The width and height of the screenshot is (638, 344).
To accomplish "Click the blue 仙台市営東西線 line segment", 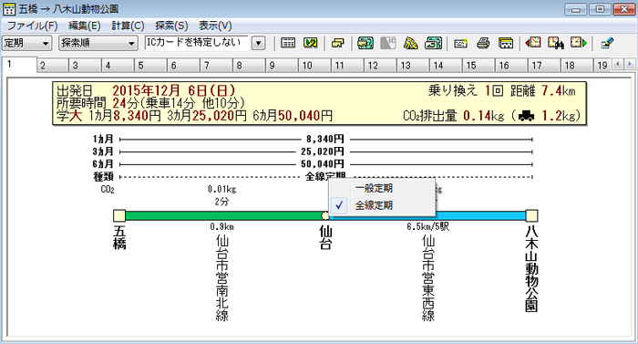I will [480, 215].
